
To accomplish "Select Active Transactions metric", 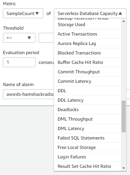I will coord(87,34).
